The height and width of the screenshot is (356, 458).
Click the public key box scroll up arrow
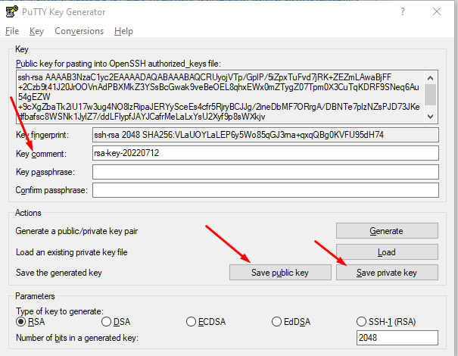pos(430,78)
